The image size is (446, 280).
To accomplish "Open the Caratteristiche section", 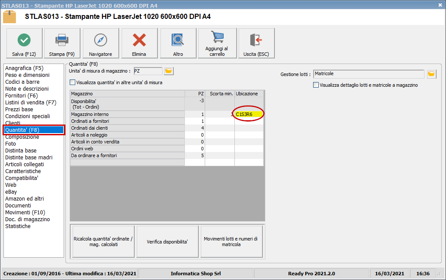I will 23,171.
